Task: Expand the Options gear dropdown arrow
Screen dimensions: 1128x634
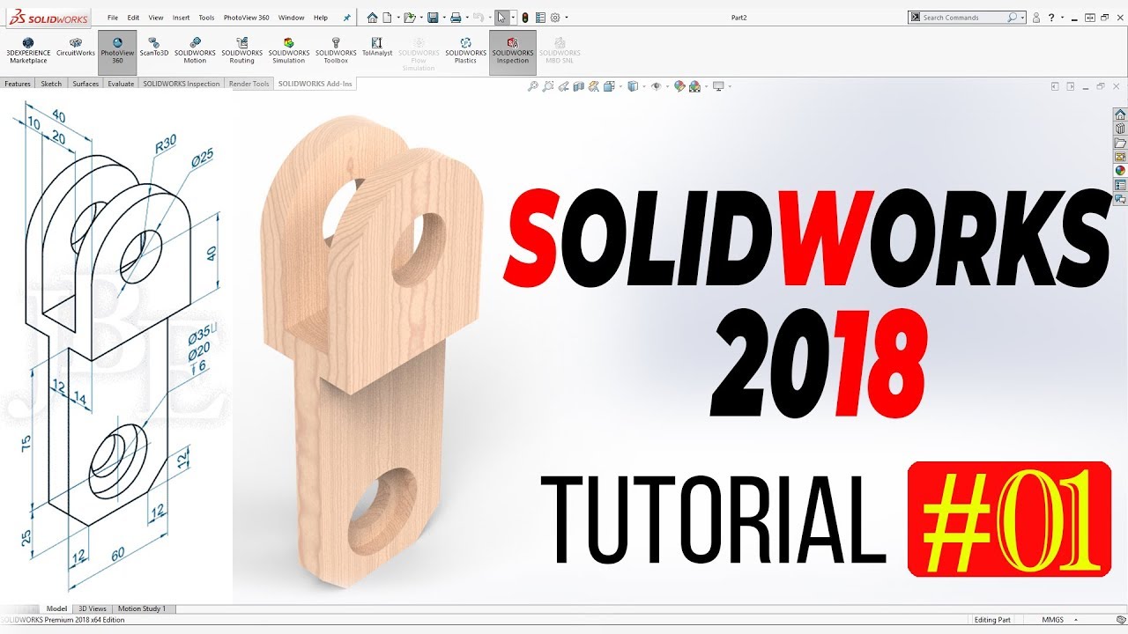Action: coord(567,18)
